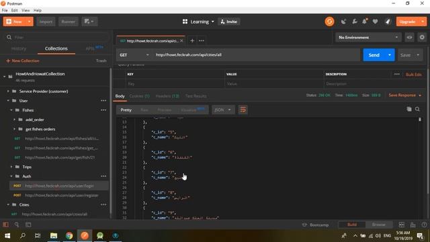This screenshot has width=430, height=242.
Task: Close the cities/all request tab
Action: (x=181, y=40)
